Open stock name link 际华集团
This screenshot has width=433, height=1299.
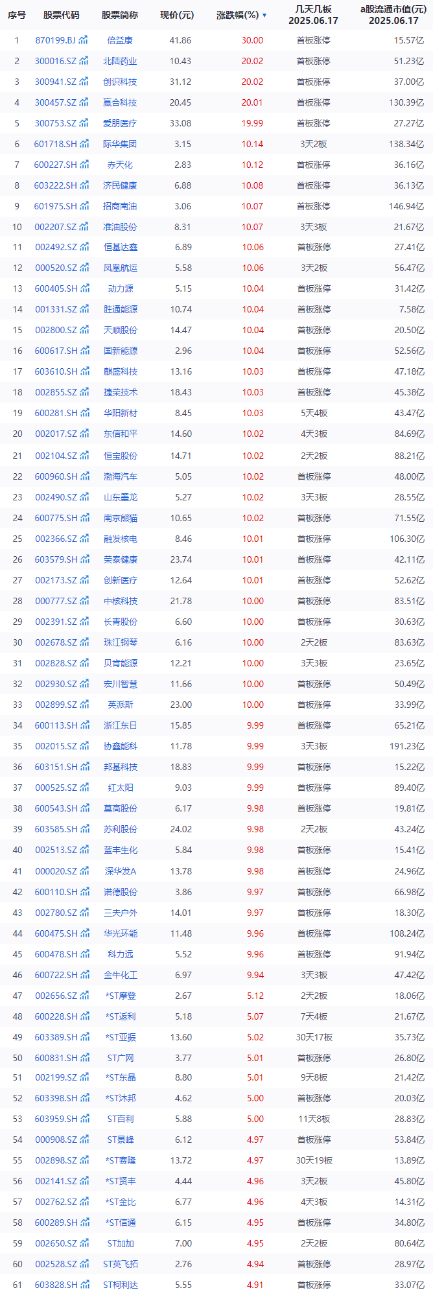(x=121, y=144)
